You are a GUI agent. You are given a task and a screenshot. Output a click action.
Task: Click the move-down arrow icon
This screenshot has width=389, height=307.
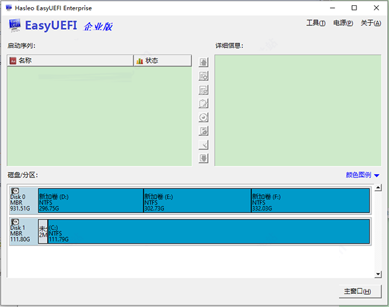click(x=204, y=158)
